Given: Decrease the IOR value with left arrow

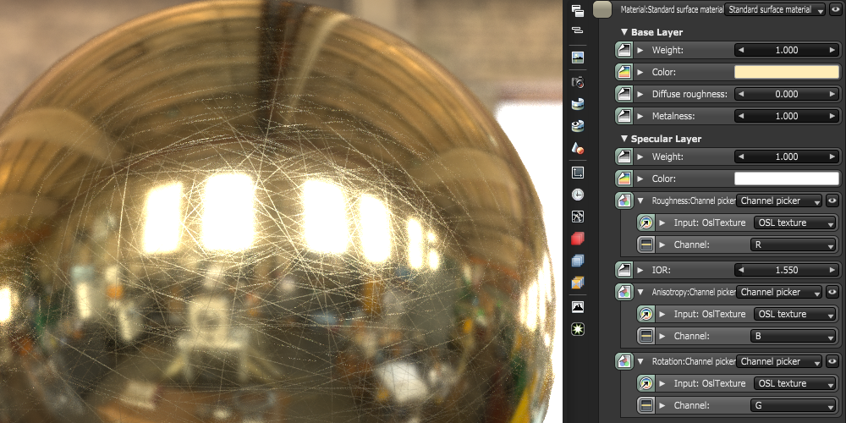Looking at the screenshot, I should (741, 270).
